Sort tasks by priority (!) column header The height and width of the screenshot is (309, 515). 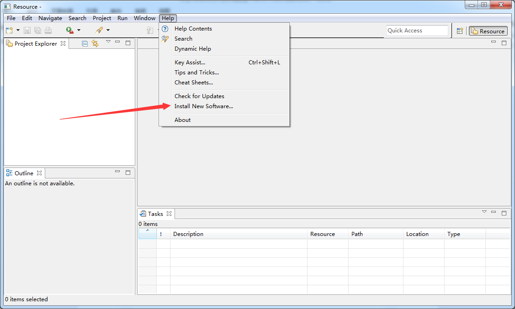click(163, 234)
